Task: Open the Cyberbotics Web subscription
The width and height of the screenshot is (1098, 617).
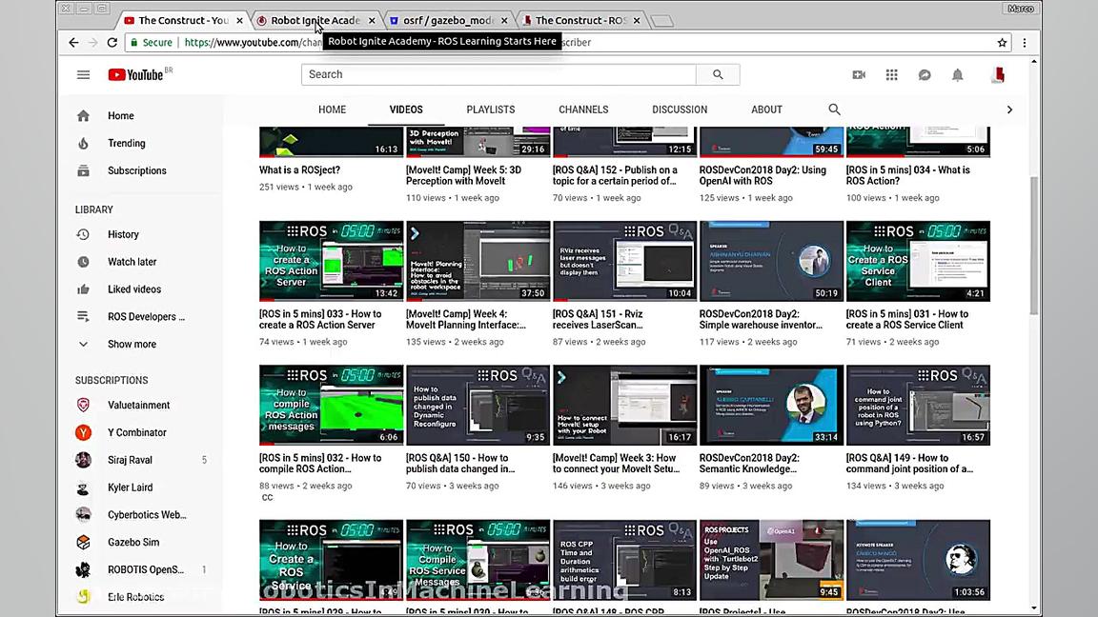Action: (147, 515)
